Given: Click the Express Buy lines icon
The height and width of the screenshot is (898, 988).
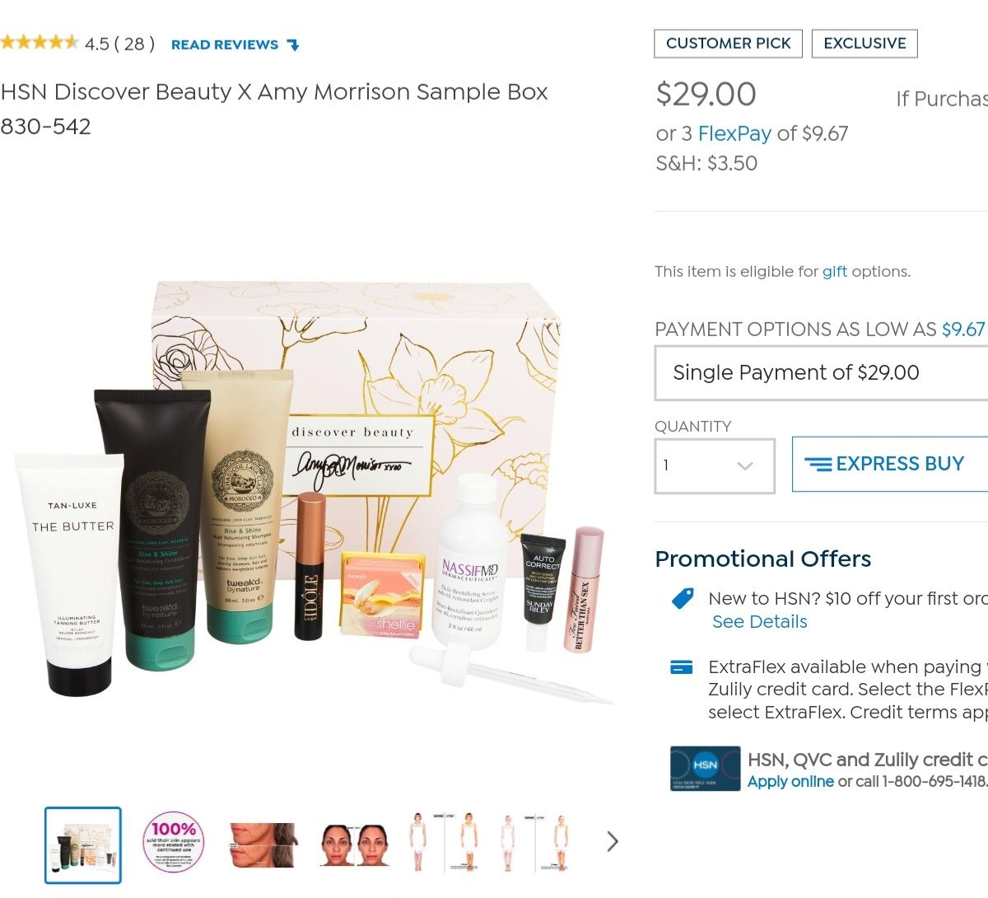Looking at the screenshot, I should (818, 465).
